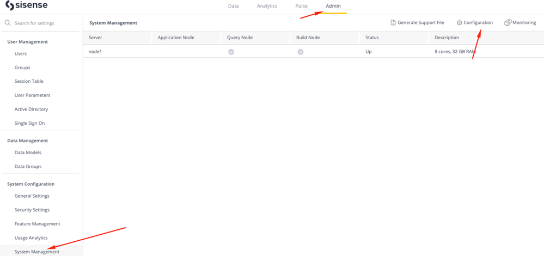Screen dimensions: 544x256
Task: Click the Status column header
Action: pos(372,38)
